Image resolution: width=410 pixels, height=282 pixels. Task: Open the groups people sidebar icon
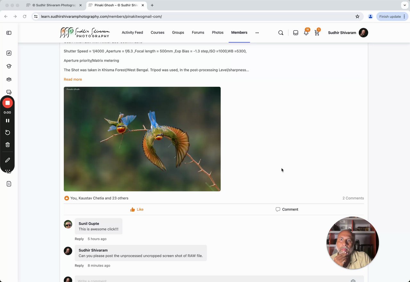[x=9, y=79]
